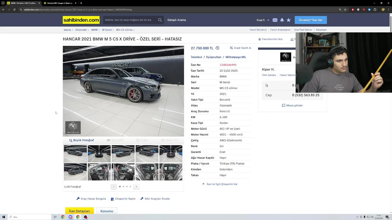Click the Büyük Fotoğraf magnifier icon

coord(71,140)
